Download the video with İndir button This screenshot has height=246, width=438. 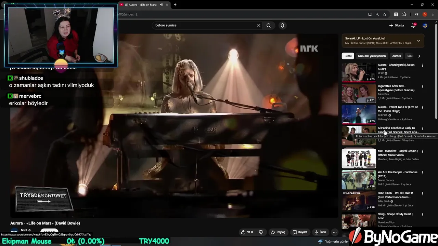pyautogui.click(x=321, y=232)
